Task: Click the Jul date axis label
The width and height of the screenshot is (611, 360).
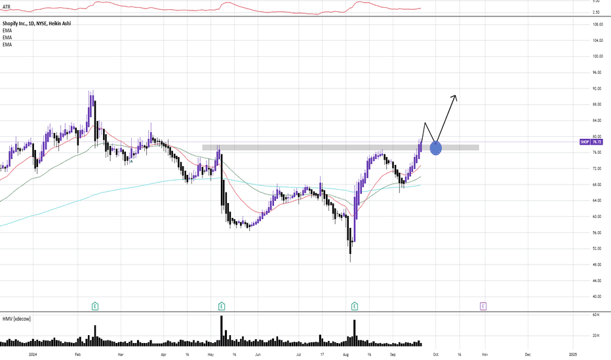Action: [x=298, y=355]
